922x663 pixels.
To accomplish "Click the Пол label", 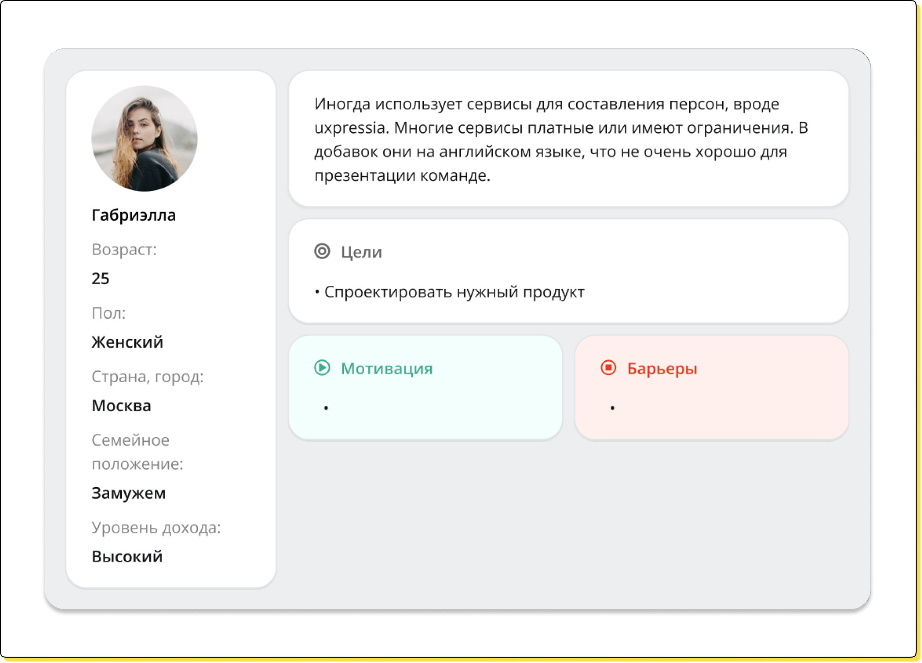I will tap(109, 313).
